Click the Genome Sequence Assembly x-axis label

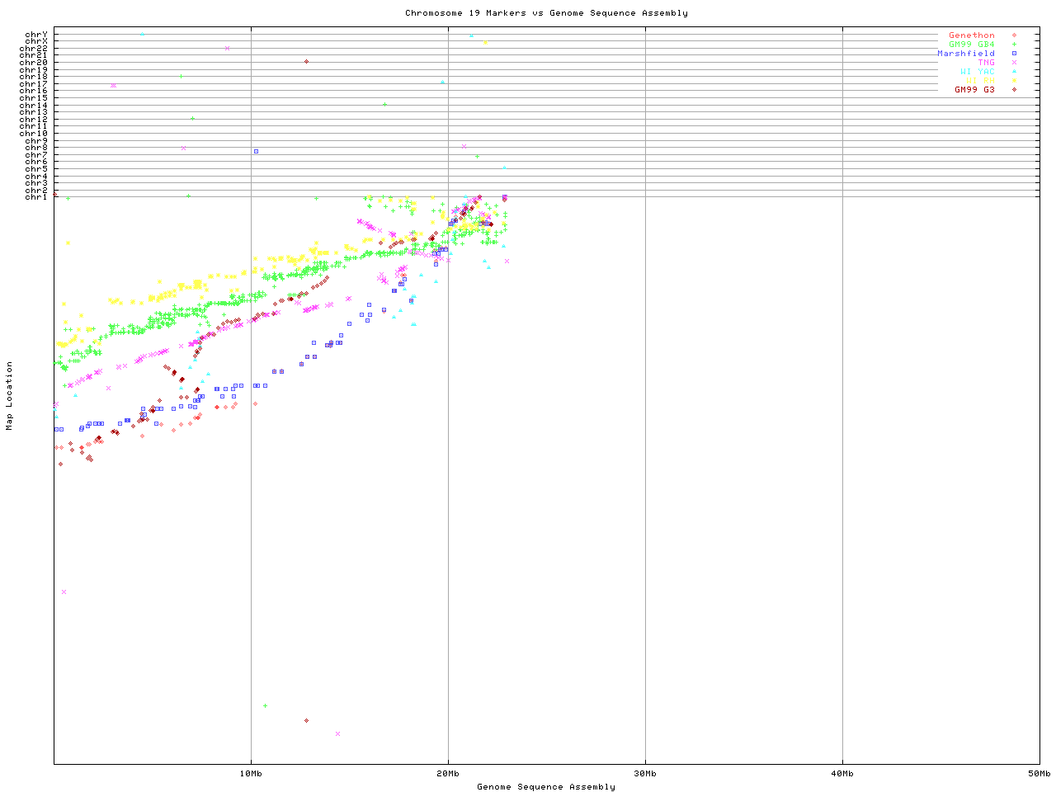[546, 787]
